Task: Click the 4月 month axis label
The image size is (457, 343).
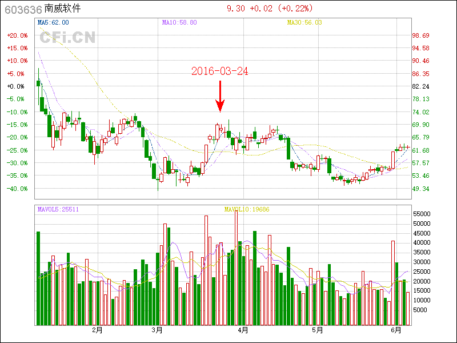Action: click(243, 330)
